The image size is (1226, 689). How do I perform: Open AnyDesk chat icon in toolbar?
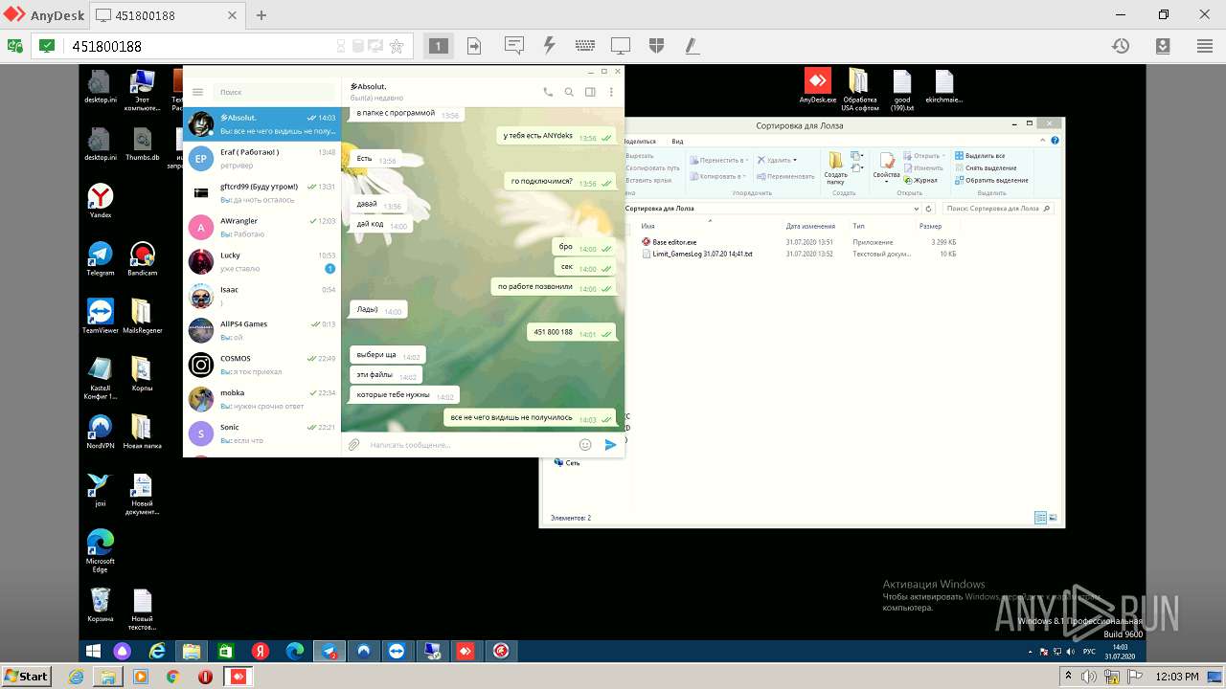514,46
